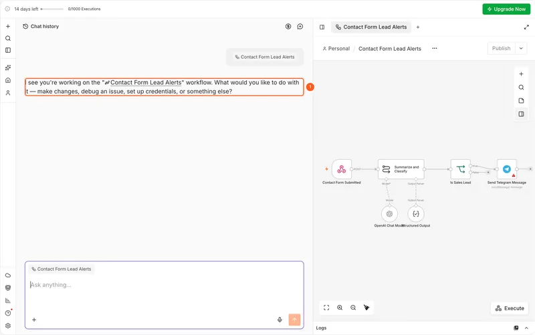The width and height of the screenshot is (535, 335).
Task: Toggle the canvas side panel icon
Action: coord(521,114)
